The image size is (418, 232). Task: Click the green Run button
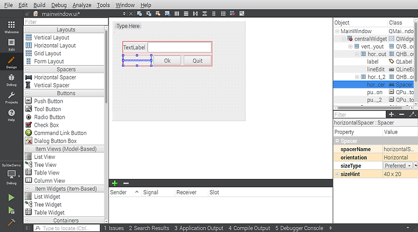11,198
